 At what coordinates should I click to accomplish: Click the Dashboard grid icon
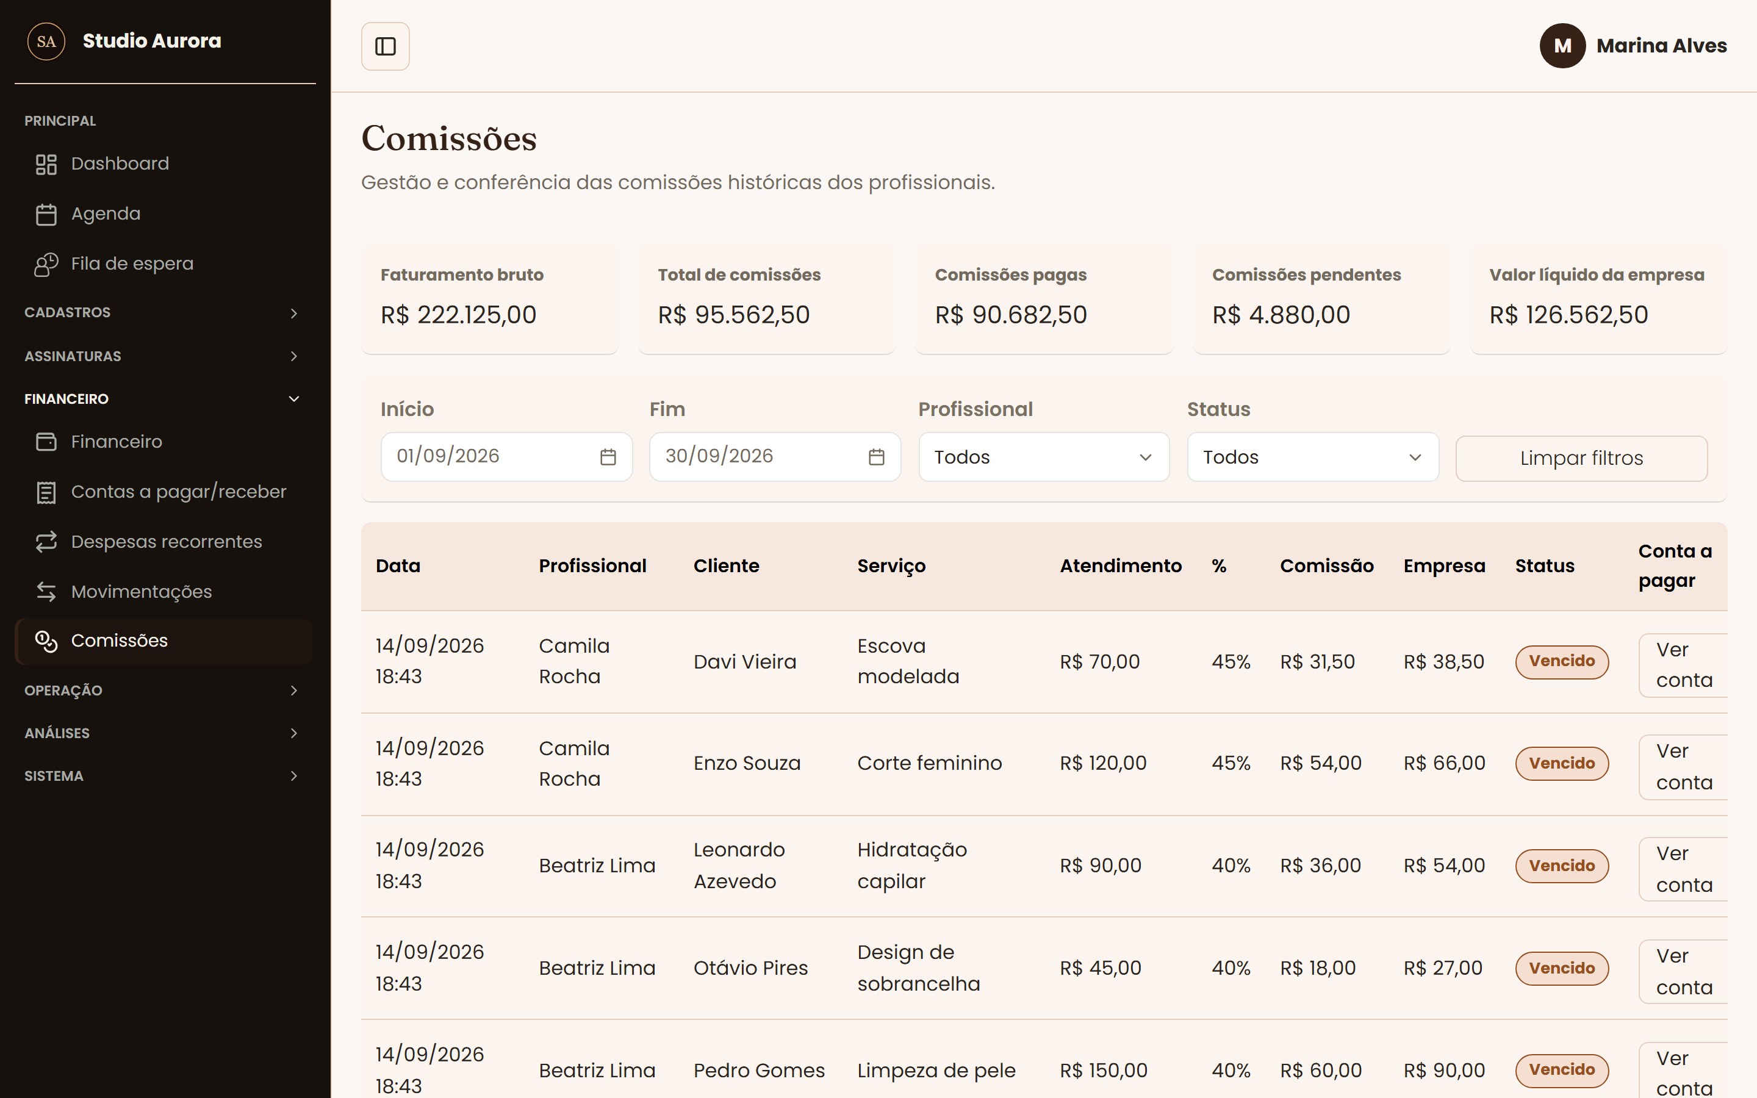click(x=46, y=164)
